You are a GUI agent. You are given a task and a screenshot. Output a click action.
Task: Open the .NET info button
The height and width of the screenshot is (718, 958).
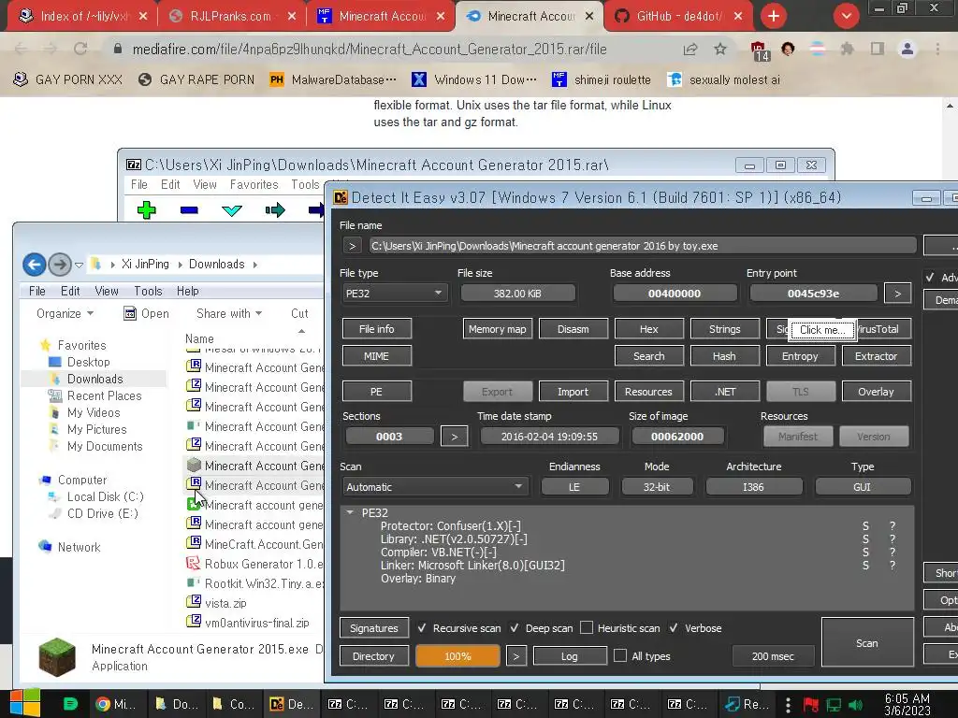(x=725, y=392)
